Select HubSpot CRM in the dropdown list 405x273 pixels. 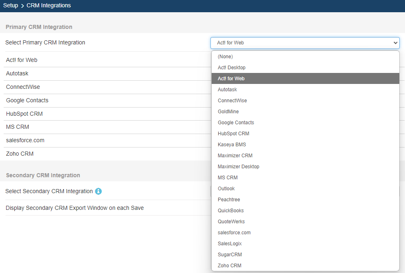tap(305, 133)
